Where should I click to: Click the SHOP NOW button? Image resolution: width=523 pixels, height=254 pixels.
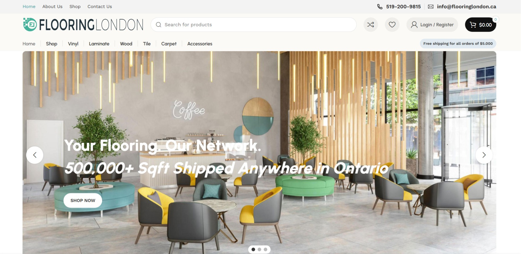point(83,201)
